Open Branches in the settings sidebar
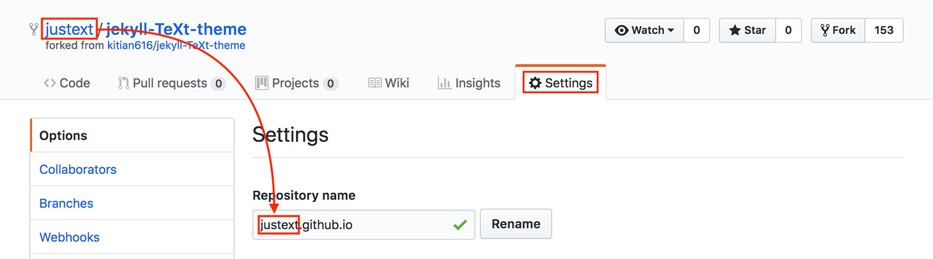The height and width of the screenshot is (259, 933). [66, 204]
